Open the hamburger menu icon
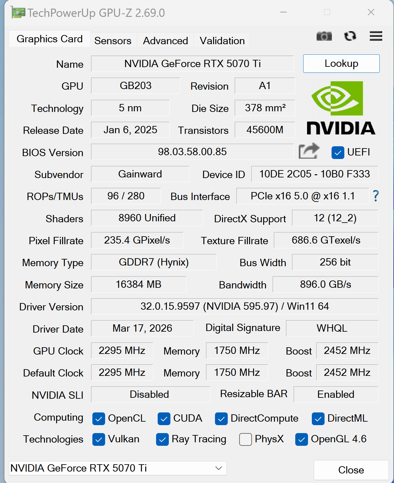 coord(376,36)
